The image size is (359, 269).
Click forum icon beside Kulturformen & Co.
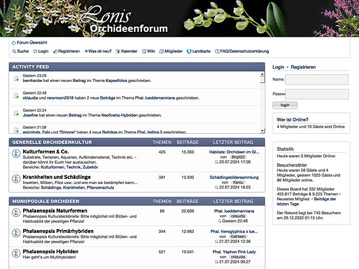click(16, 154)
